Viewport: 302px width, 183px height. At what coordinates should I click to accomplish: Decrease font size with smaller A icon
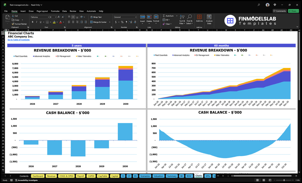63,17
